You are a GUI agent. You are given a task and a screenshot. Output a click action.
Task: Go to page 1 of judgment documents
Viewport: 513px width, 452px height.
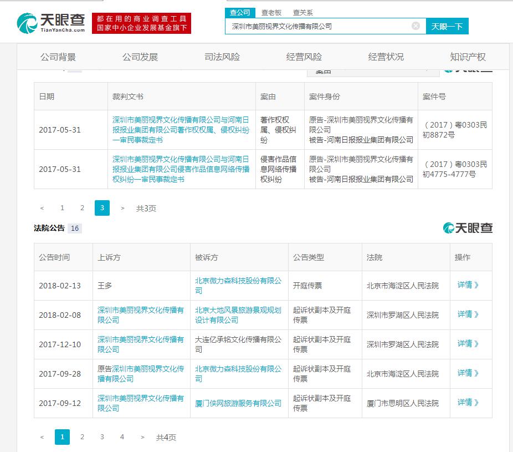(x=62, y=208)
